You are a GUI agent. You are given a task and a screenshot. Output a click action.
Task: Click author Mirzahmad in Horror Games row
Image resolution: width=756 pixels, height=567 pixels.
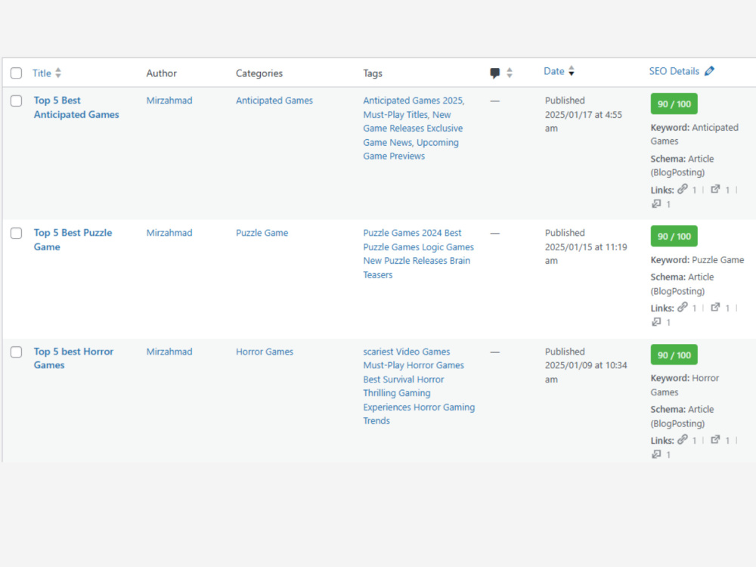coord(169,352)
